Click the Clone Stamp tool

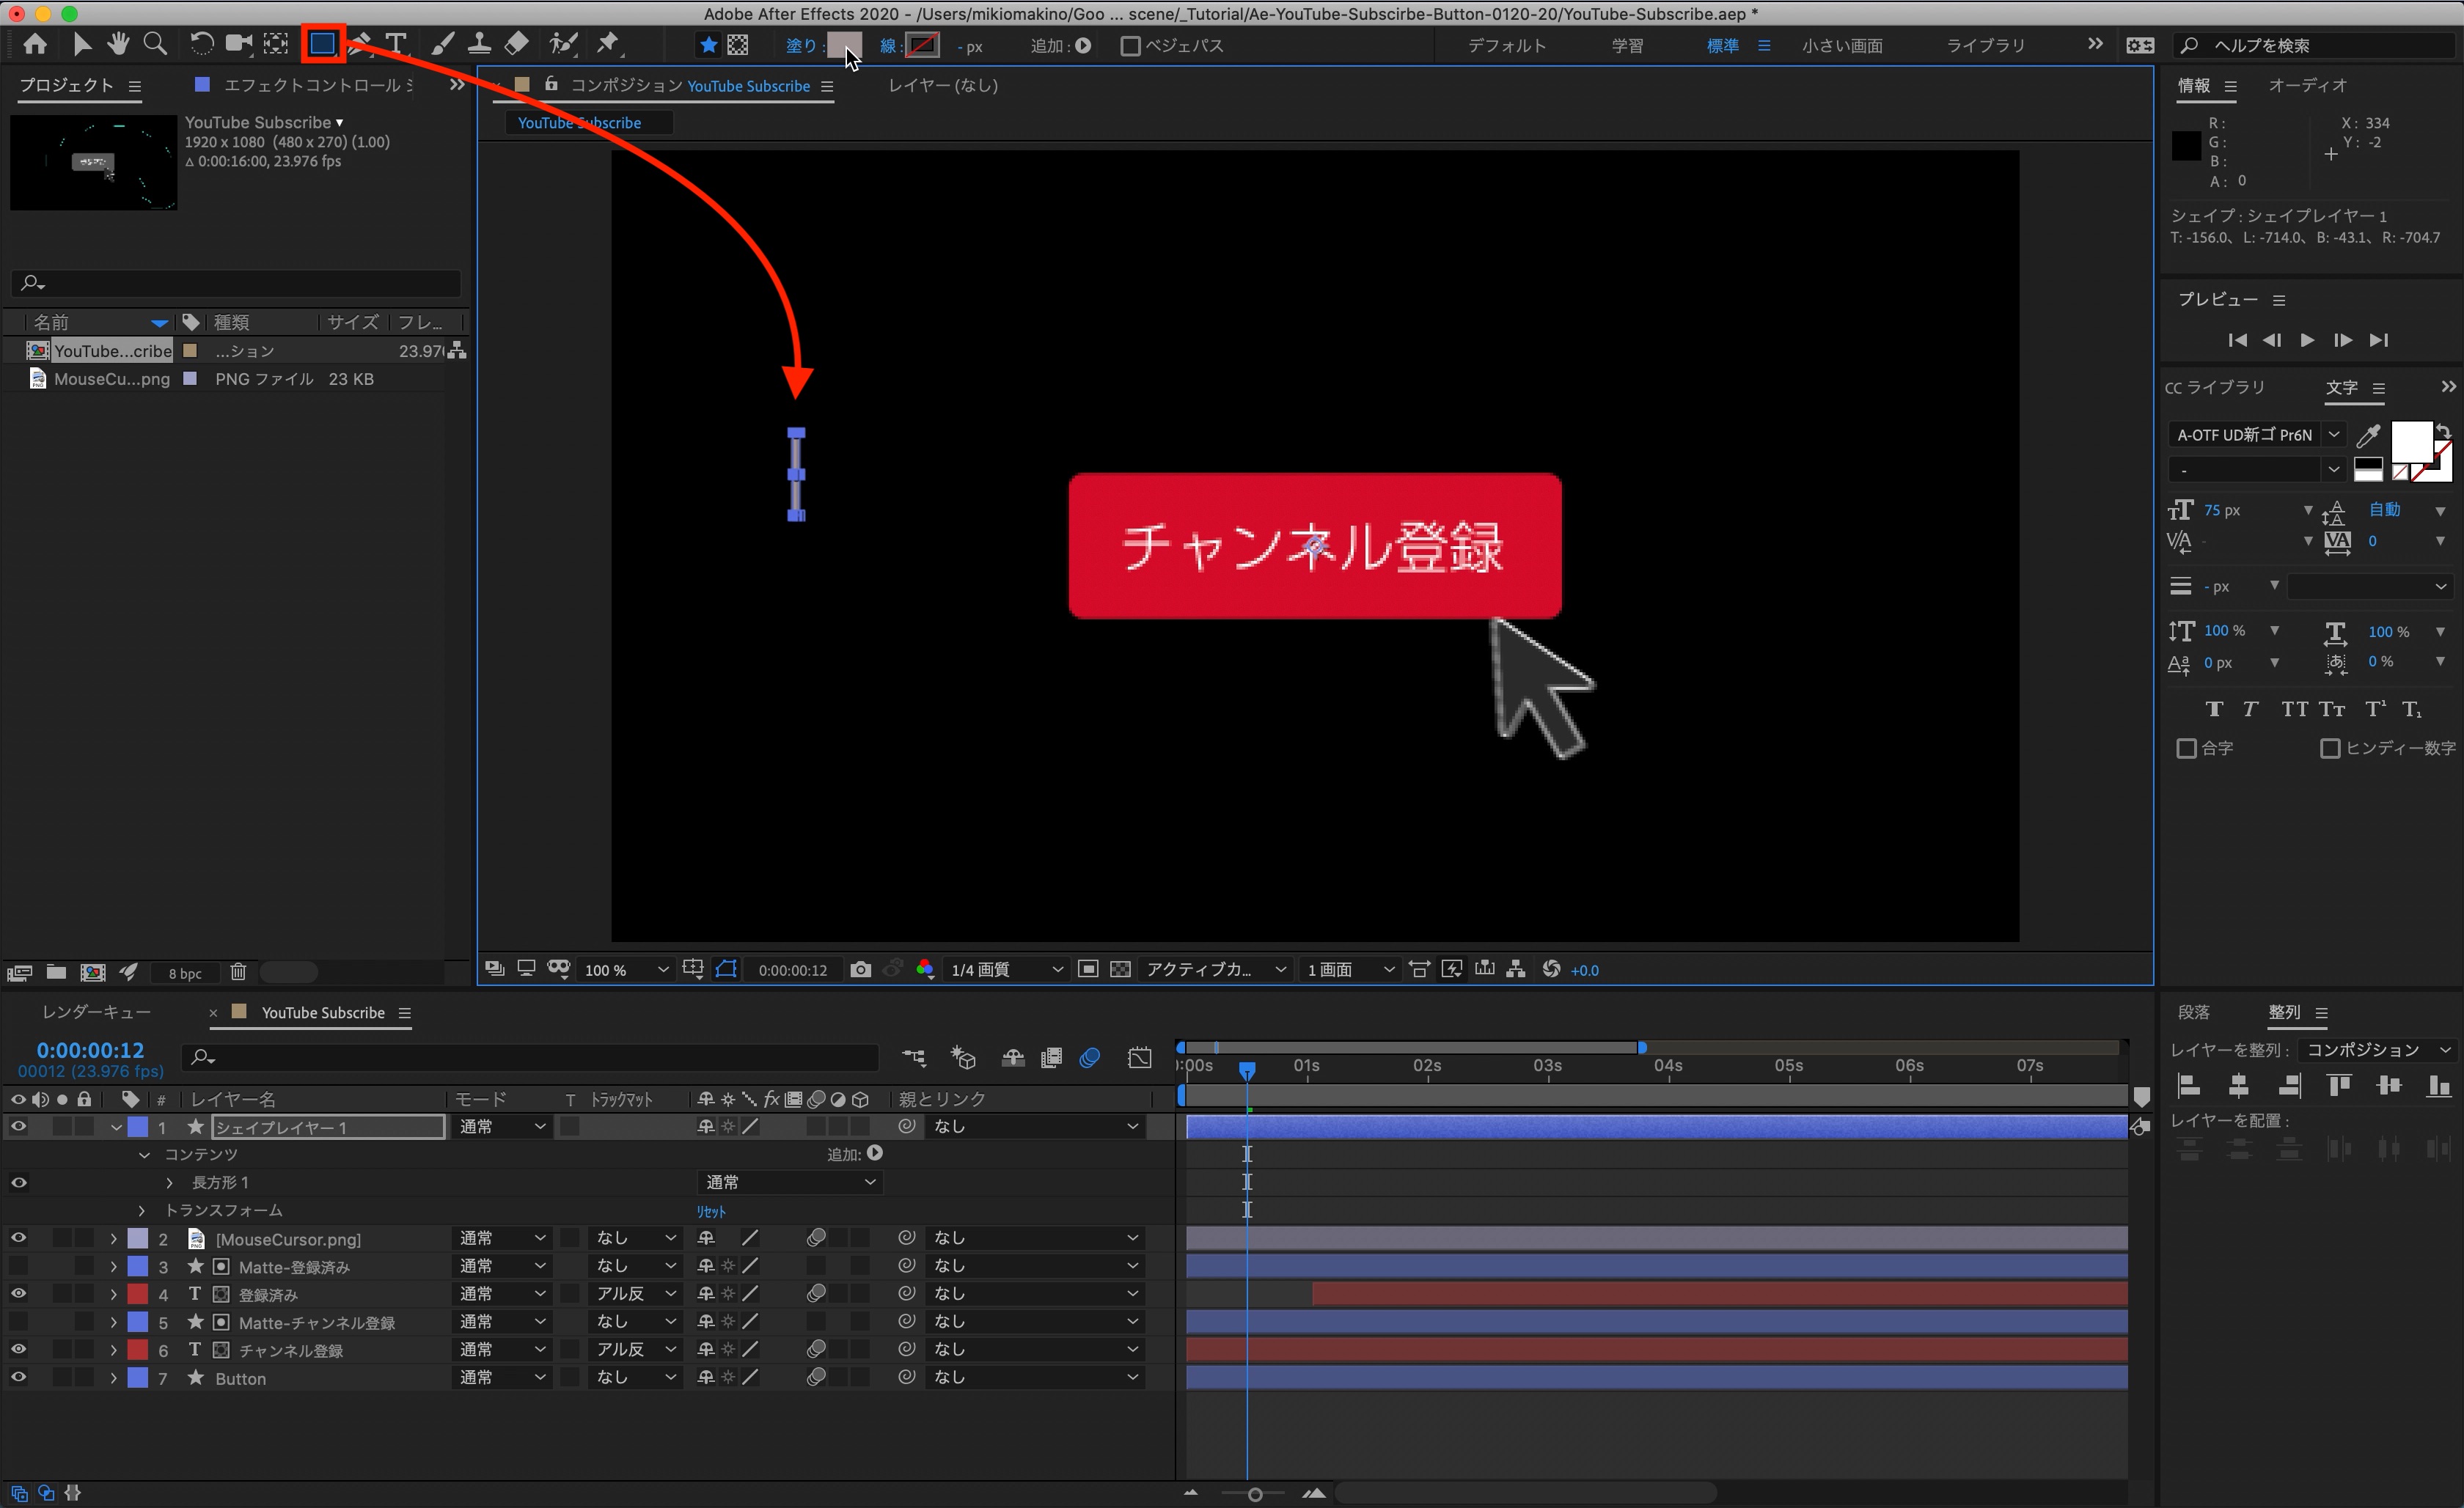click(480, 44)
